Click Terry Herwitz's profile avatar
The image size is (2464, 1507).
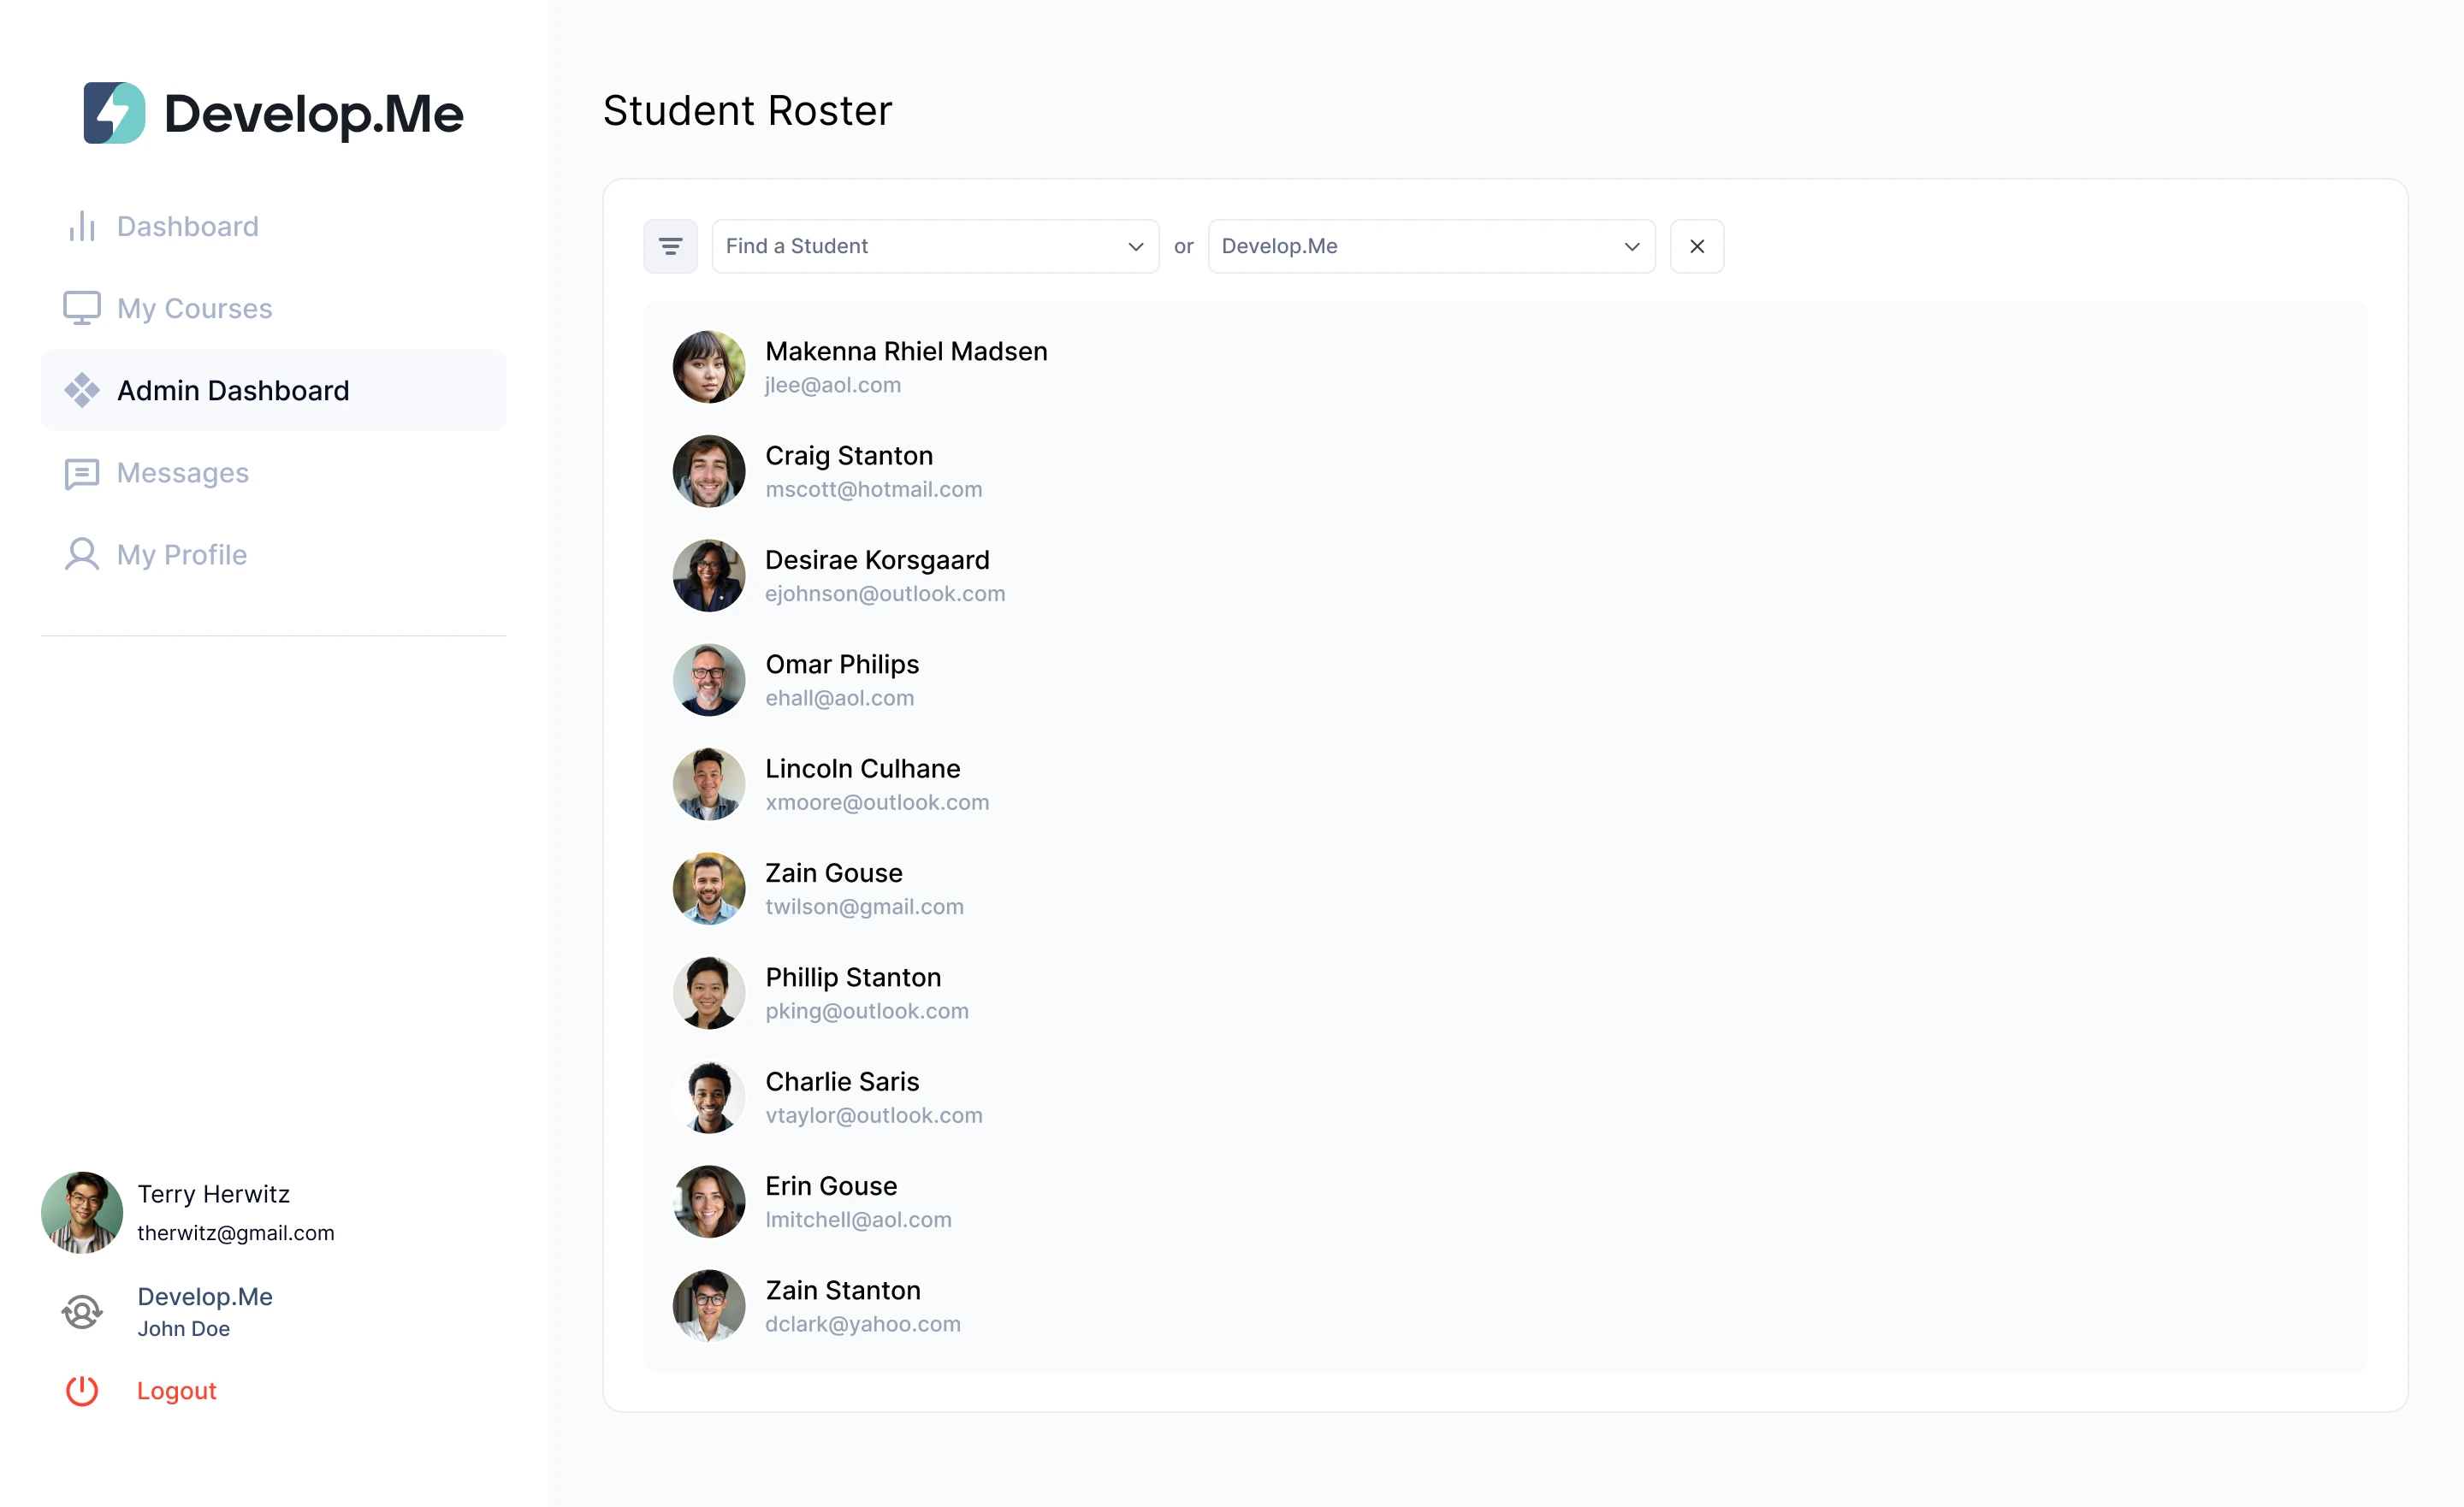click(x=81, y=1212)
